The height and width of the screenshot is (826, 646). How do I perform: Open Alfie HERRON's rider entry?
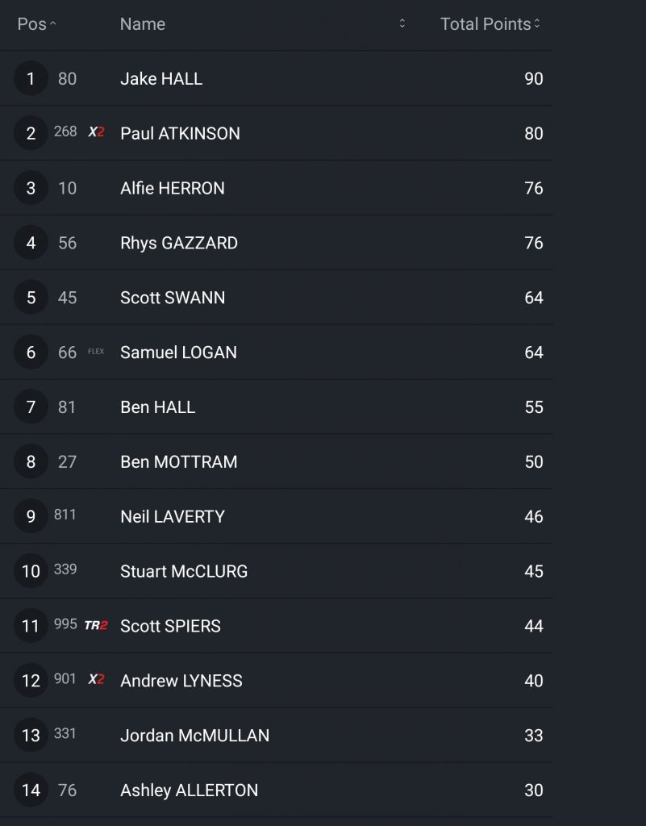(x=173, y=188)
